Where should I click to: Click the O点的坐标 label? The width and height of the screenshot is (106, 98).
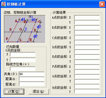coord(14,50)
